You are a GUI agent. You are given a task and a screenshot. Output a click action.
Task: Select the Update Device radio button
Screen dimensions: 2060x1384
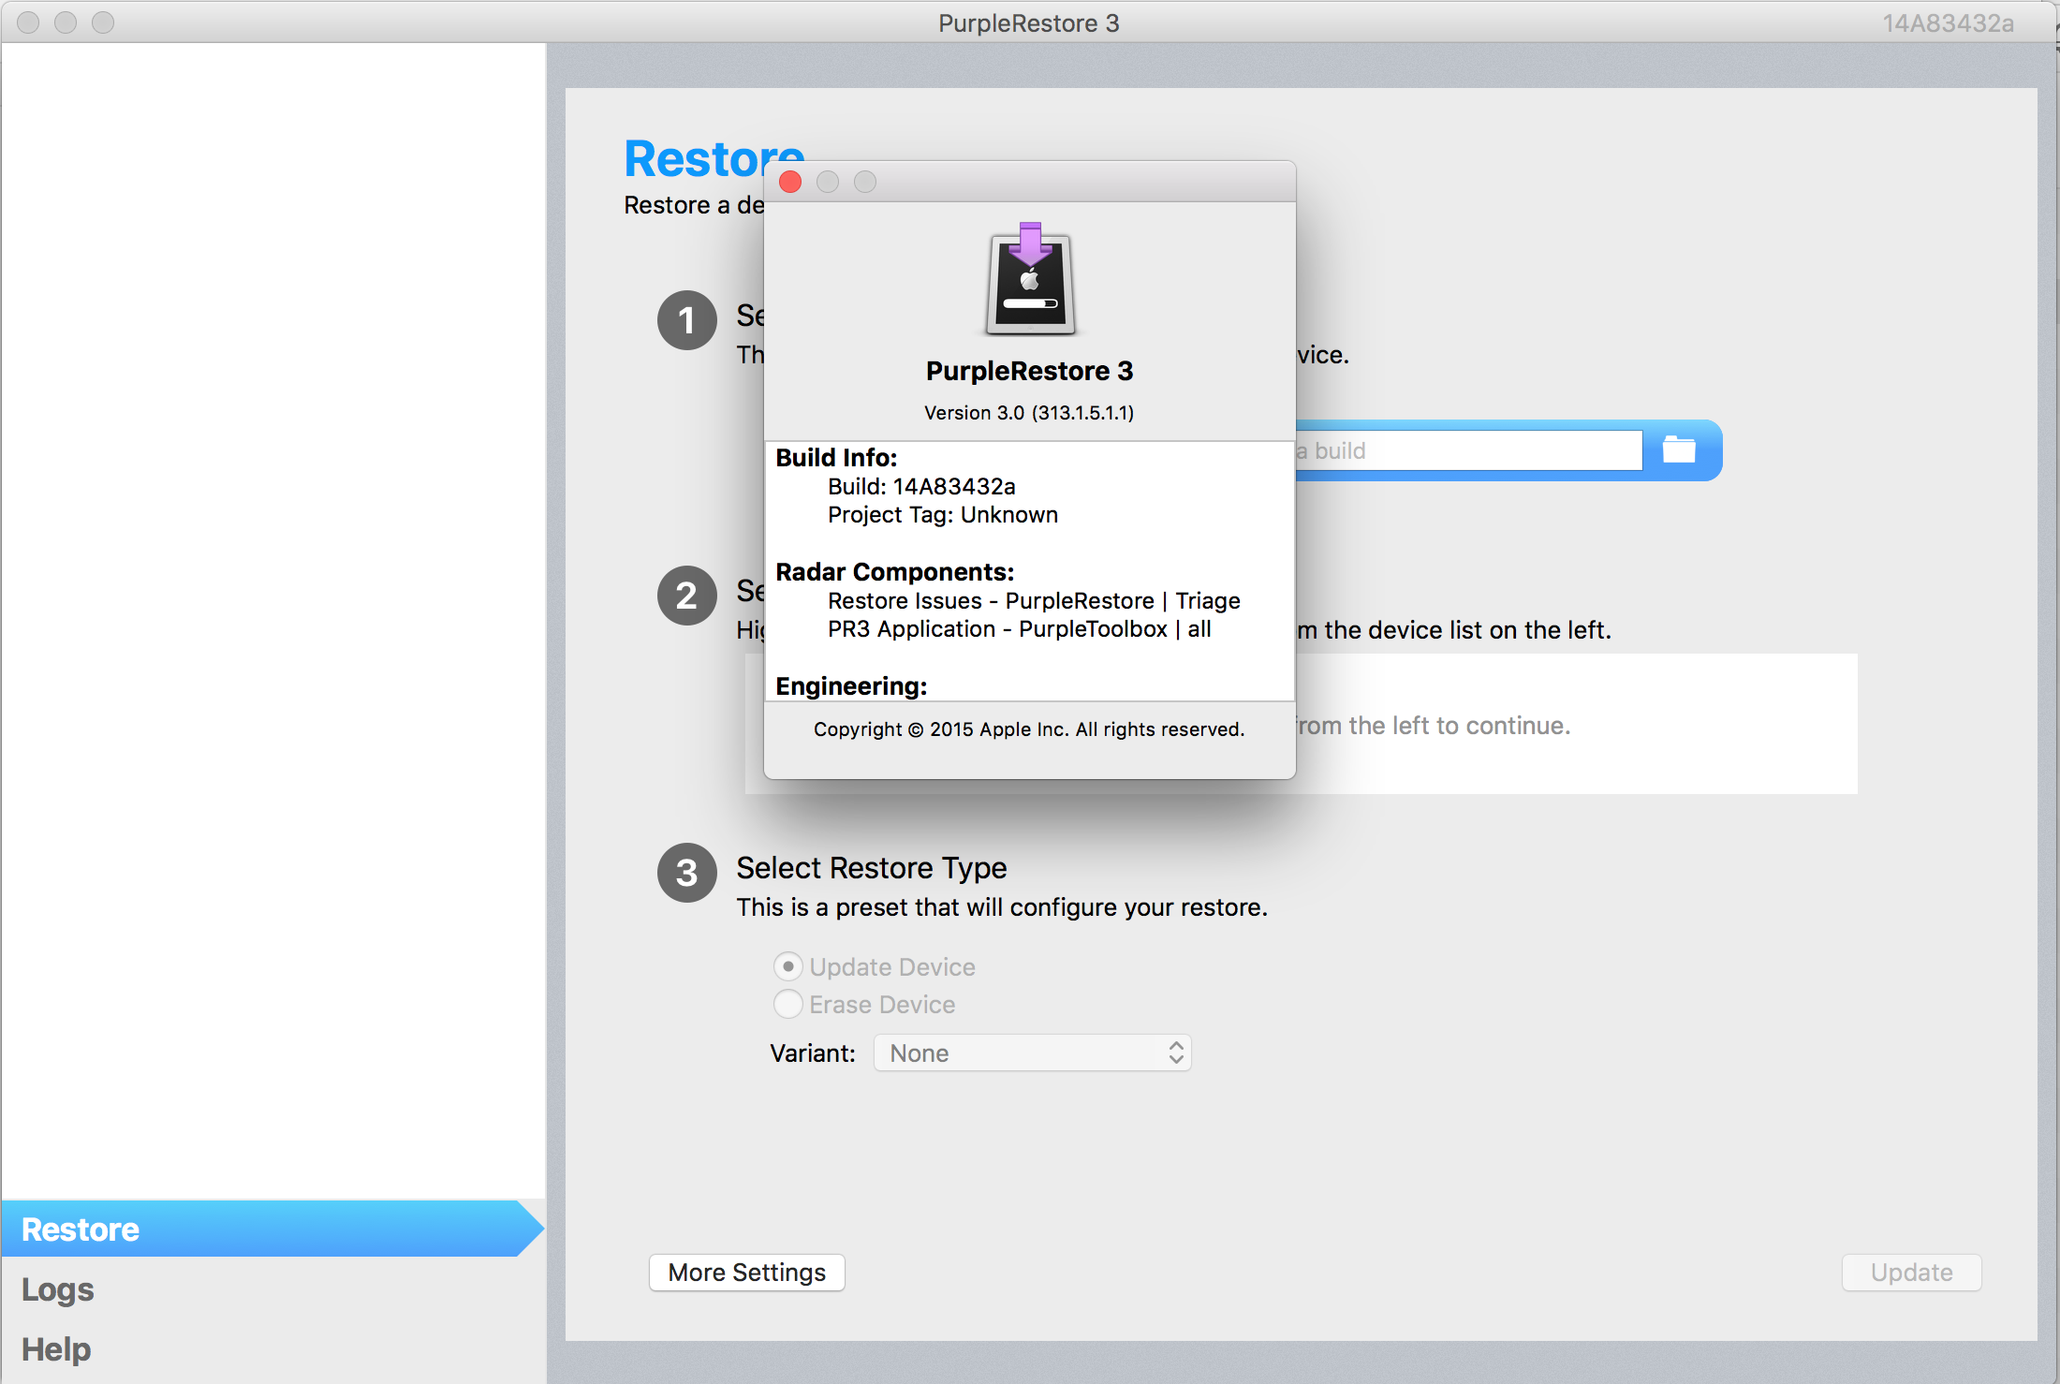click(x=787, y=966)
